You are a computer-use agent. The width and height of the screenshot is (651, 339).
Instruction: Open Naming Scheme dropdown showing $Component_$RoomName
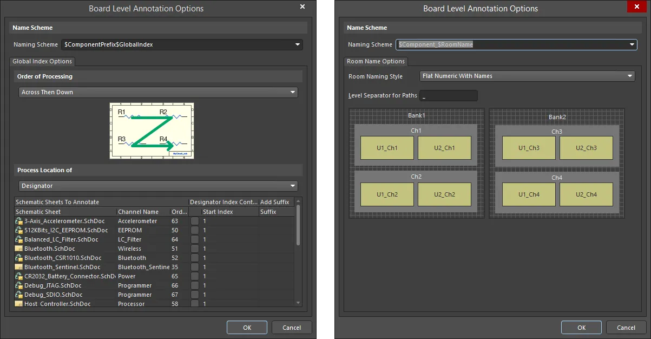516,44
